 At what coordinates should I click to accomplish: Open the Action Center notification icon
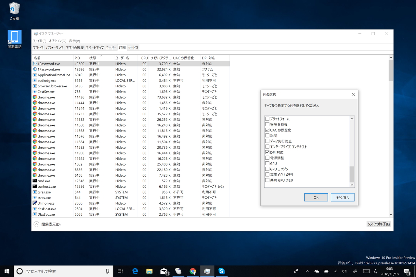tap(407, 271)
